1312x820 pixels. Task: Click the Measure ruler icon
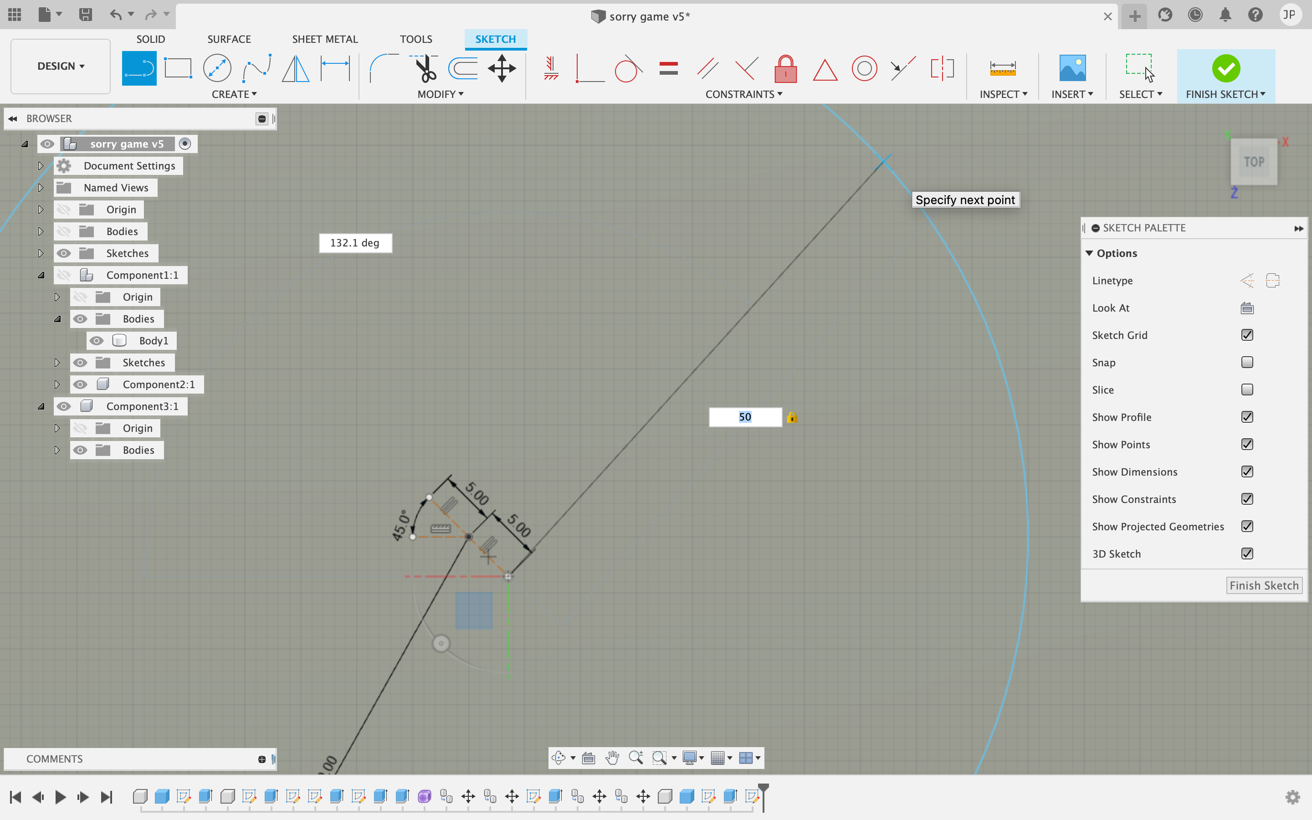coord(1002,68)
